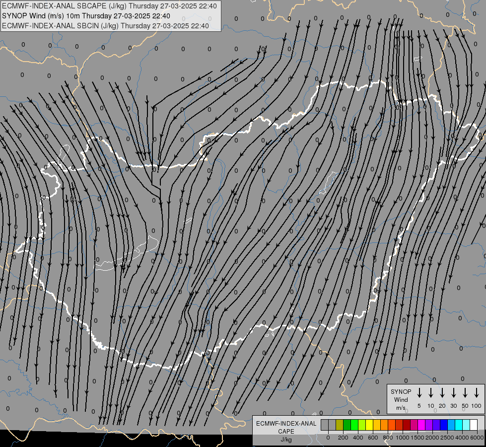
Task: Click the '4000' tick label on colorbar
Action: pos(462,438)
